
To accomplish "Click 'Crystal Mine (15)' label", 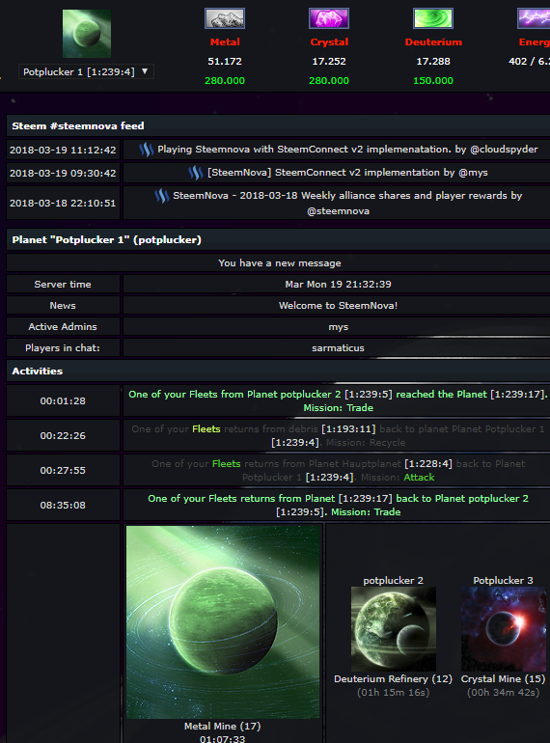I will pos(503,679).
